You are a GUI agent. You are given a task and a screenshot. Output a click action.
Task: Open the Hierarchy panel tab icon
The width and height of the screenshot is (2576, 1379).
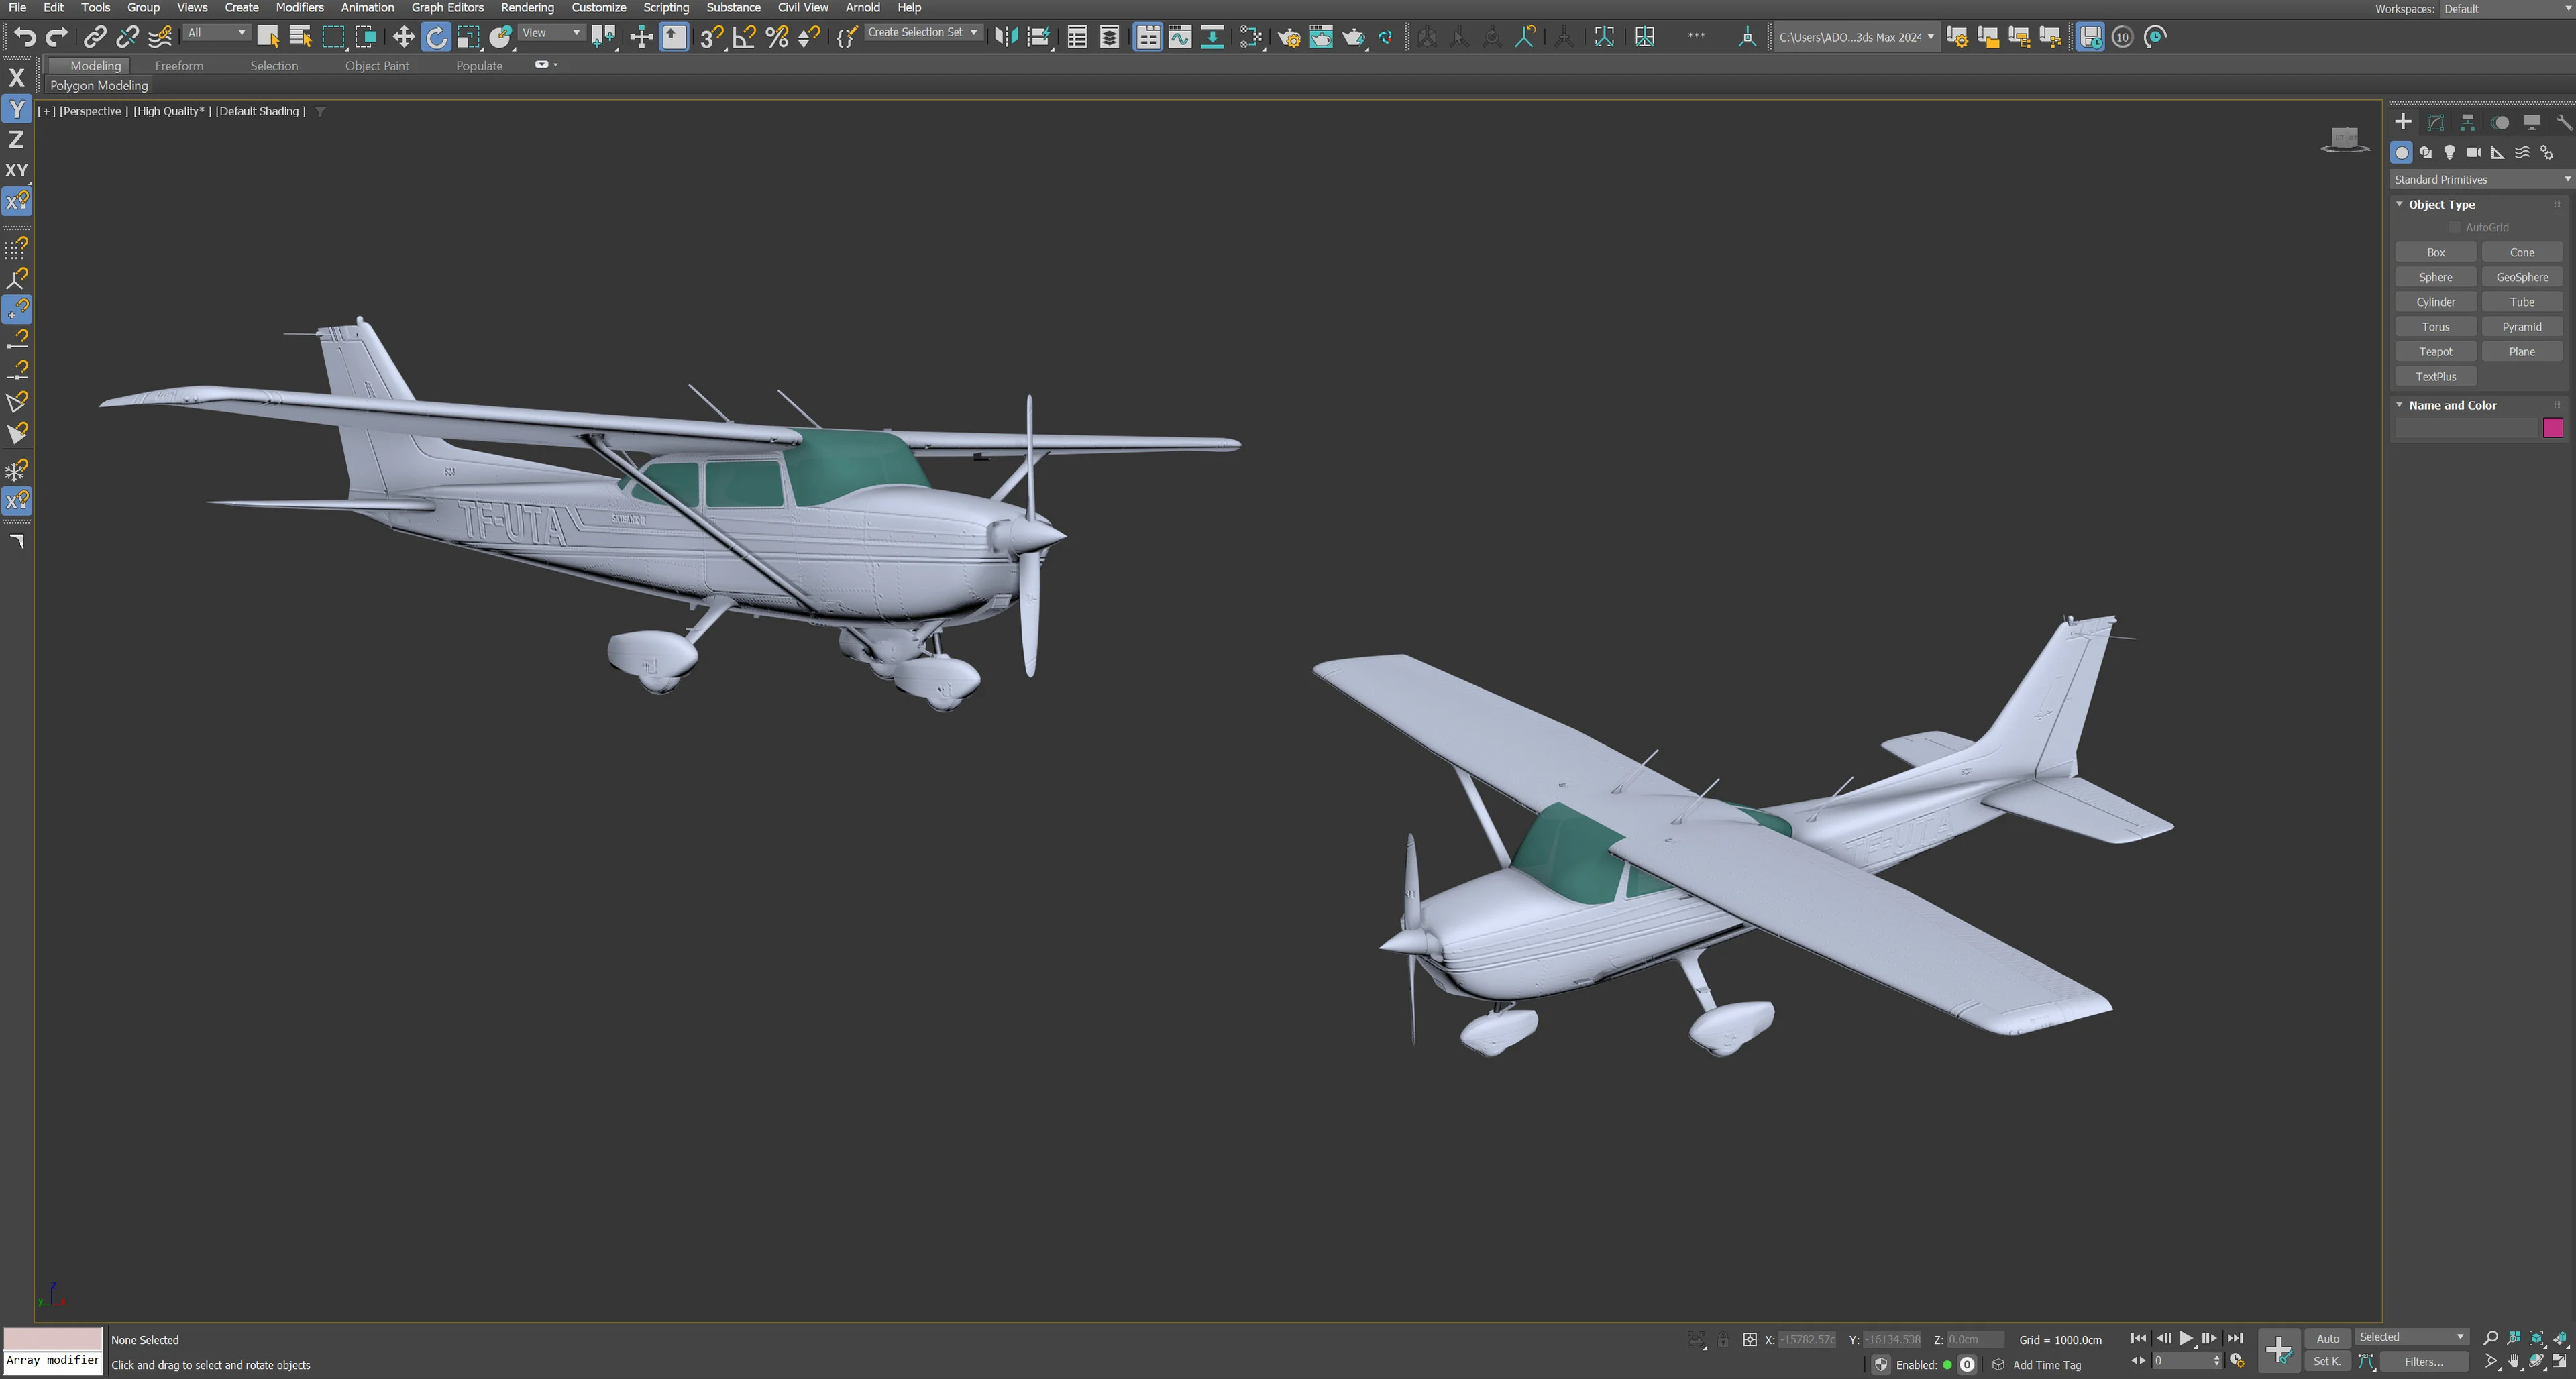coord(2467,122)
